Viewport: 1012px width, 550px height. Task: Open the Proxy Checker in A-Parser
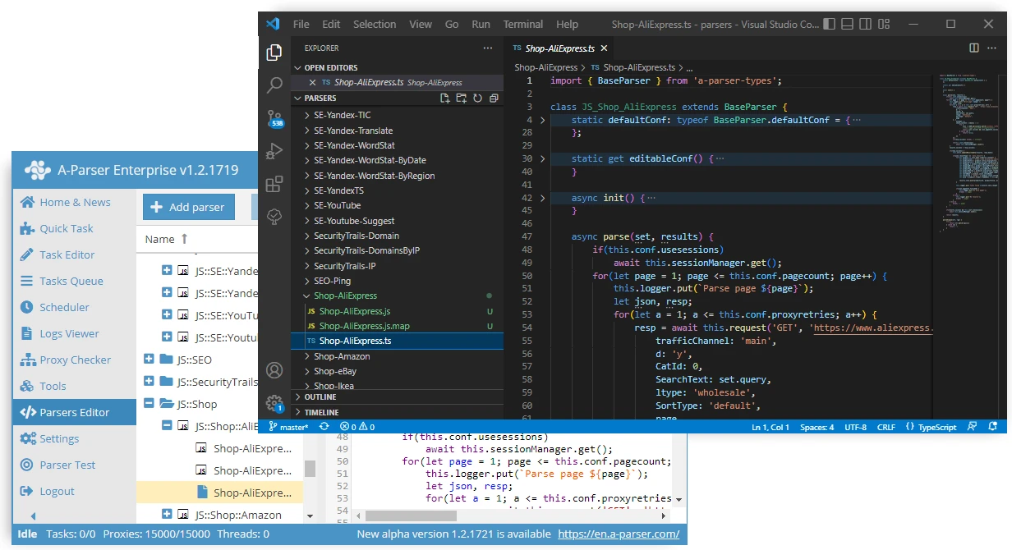pyautogui.click(x=71, y=360)
